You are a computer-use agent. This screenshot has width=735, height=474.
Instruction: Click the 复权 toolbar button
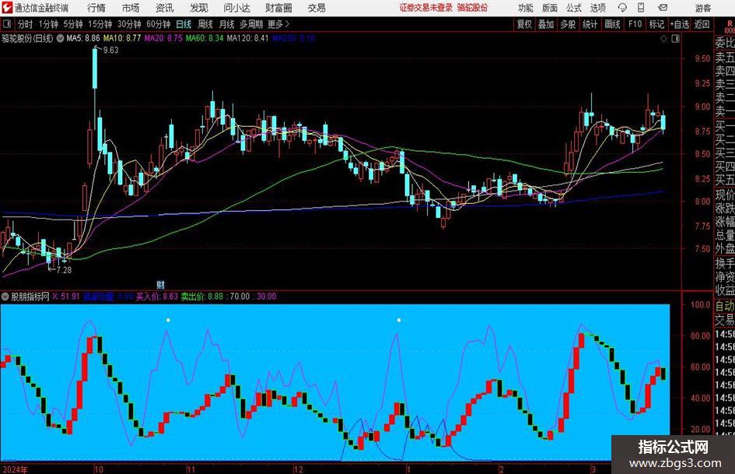pyautogui.click(x=524, y=24)
